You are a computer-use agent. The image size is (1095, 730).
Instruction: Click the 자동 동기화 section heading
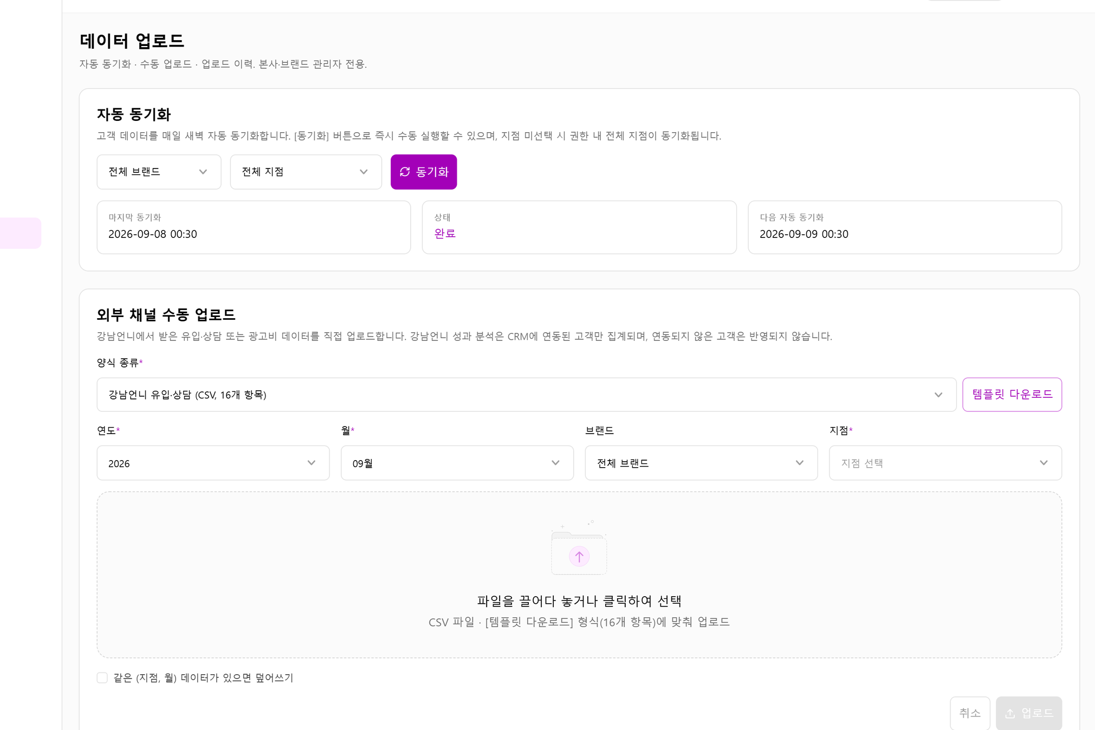tap(134, 114)
